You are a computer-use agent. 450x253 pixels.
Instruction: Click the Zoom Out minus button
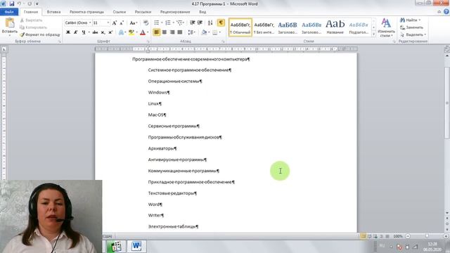click(408, 236)
